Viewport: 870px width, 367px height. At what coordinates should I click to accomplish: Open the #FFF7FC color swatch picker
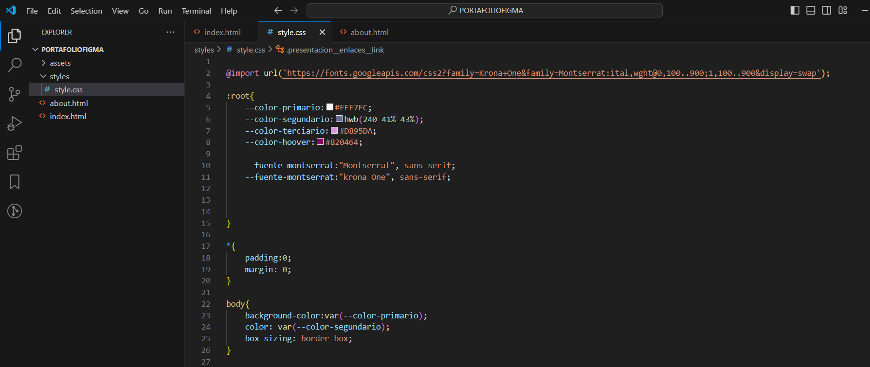330,107
